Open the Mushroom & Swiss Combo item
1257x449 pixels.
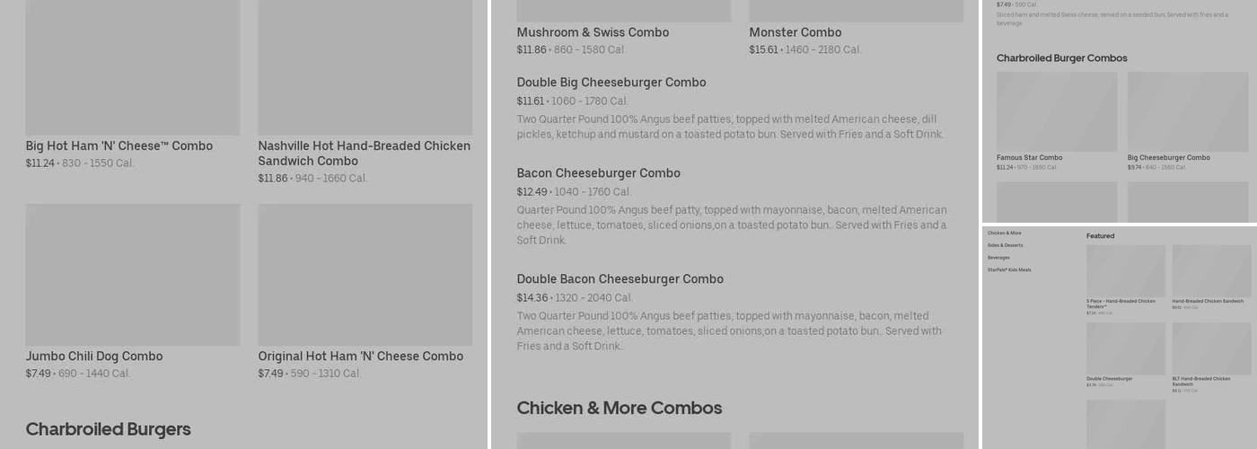coord(593,33)
